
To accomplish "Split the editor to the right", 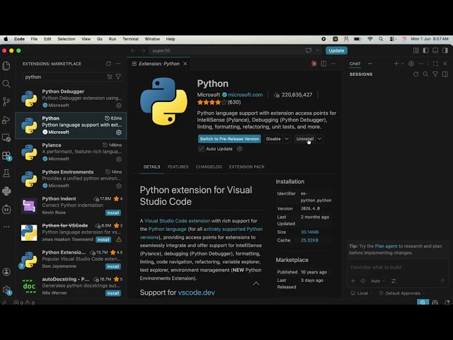I will 323,64.
